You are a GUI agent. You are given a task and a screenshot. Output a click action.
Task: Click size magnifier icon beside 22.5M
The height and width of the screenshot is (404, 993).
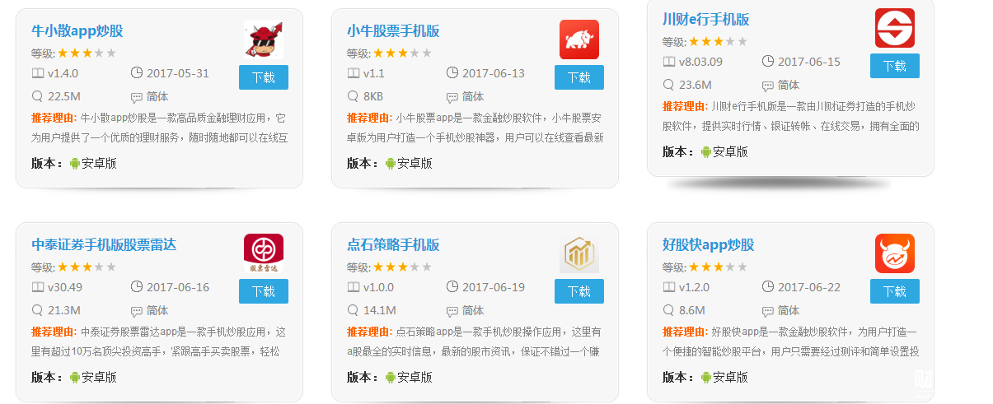[38, 96]
